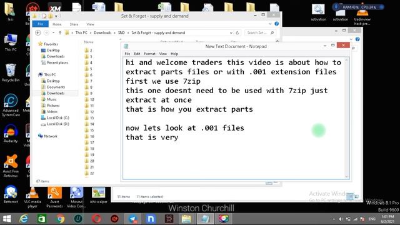
Task: Open Betternet desktop shortcut
Action: click(x=11, y=194)
